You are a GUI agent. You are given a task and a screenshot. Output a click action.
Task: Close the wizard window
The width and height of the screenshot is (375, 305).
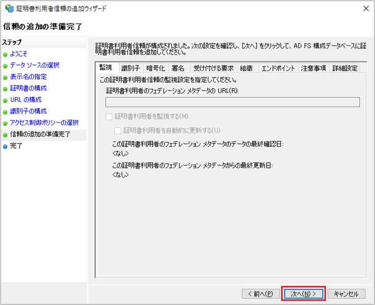point(366,9)
